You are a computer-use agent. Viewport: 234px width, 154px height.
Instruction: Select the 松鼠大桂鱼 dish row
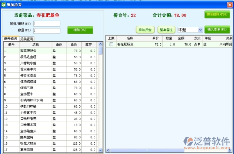[50, 143]
